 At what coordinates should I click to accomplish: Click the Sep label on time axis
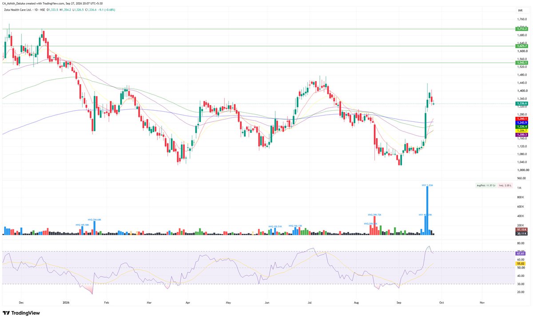[398, 302]
